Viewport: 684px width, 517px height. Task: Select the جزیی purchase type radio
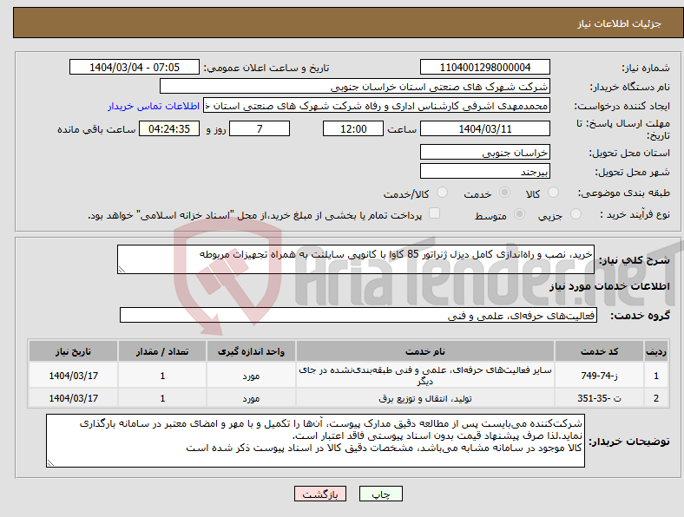pos(575,213)
